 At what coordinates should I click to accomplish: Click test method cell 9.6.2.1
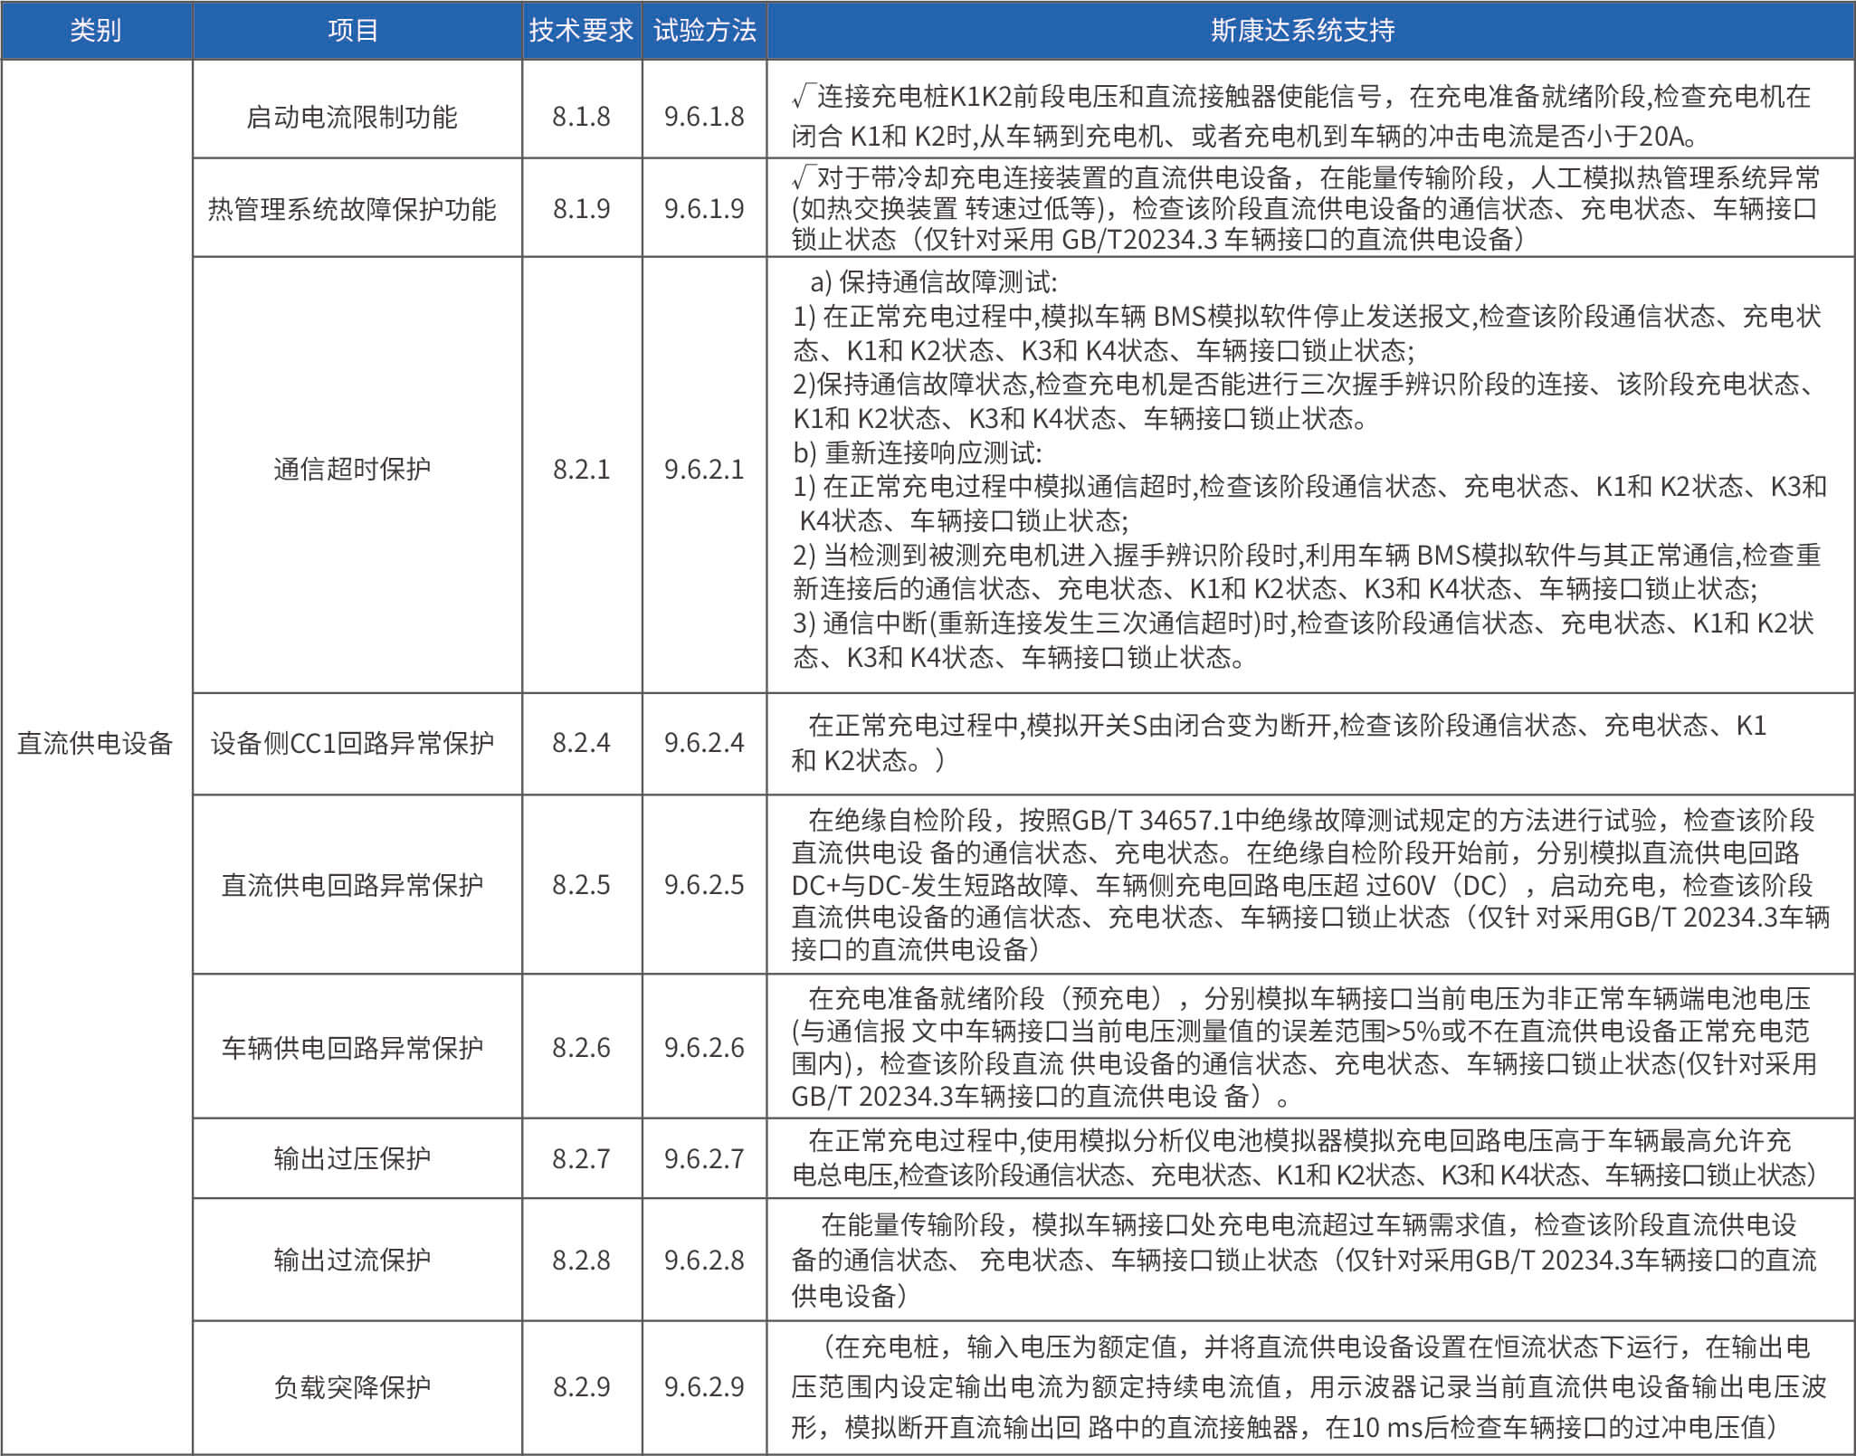click(x=704, y=469)
